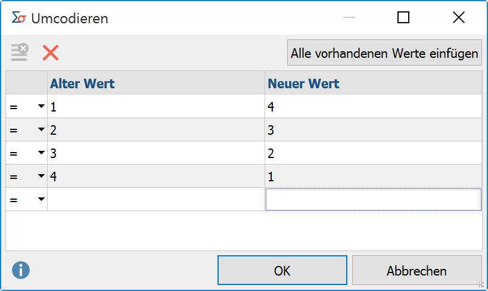The width and height of the screenshot is (488, 291).
Task: Click Neuer Wert cell containing 1
Action: click(373, 177)
